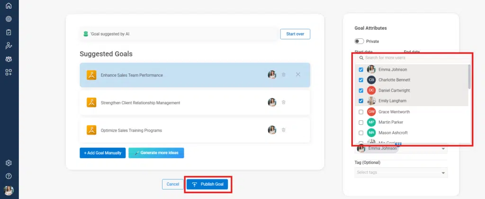
Task: Open the performance person-chart sidebar icon
Action: (x=9, y=45)
